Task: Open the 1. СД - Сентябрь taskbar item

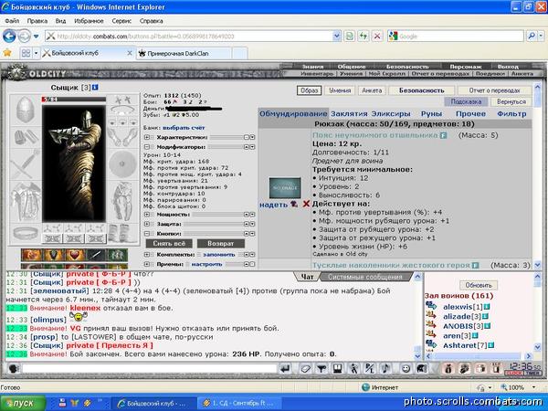Action: (x=238, y=404)
